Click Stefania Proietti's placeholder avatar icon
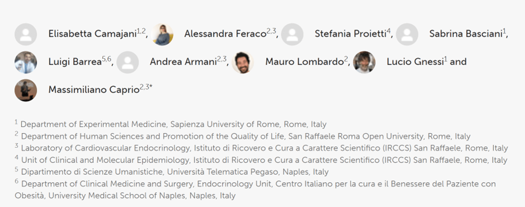The height and width of the screenshot is (207, 525). click(292, 34)
